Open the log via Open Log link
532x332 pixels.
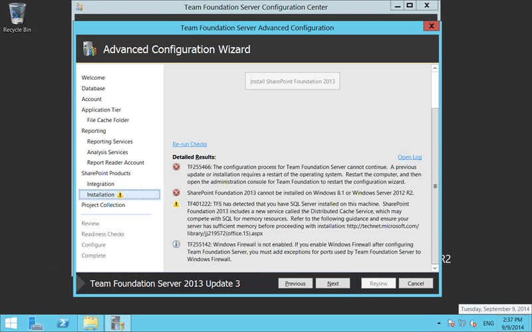coord(410,157)
